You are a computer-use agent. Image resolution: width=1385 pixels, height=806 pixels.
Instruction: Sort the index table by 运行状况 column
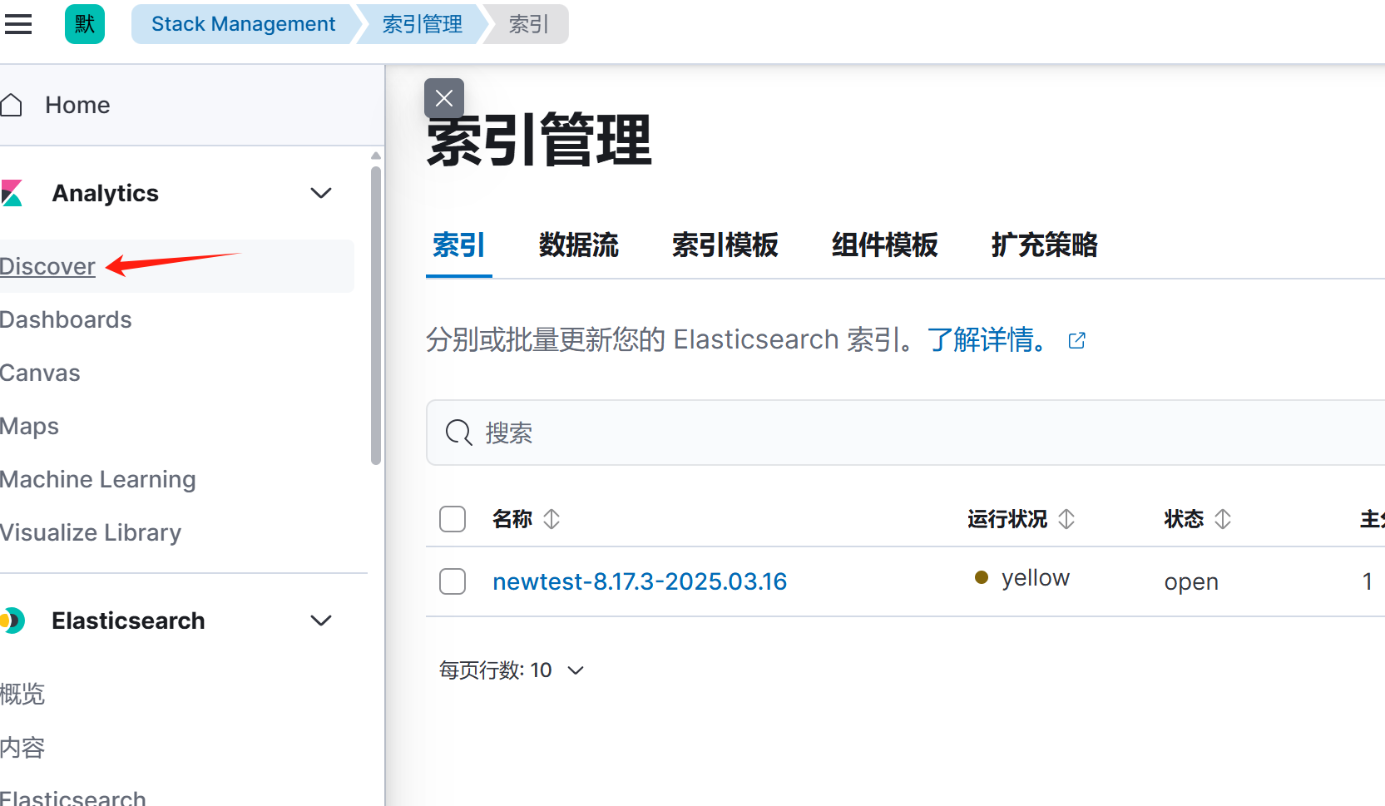coord(1066,519)
